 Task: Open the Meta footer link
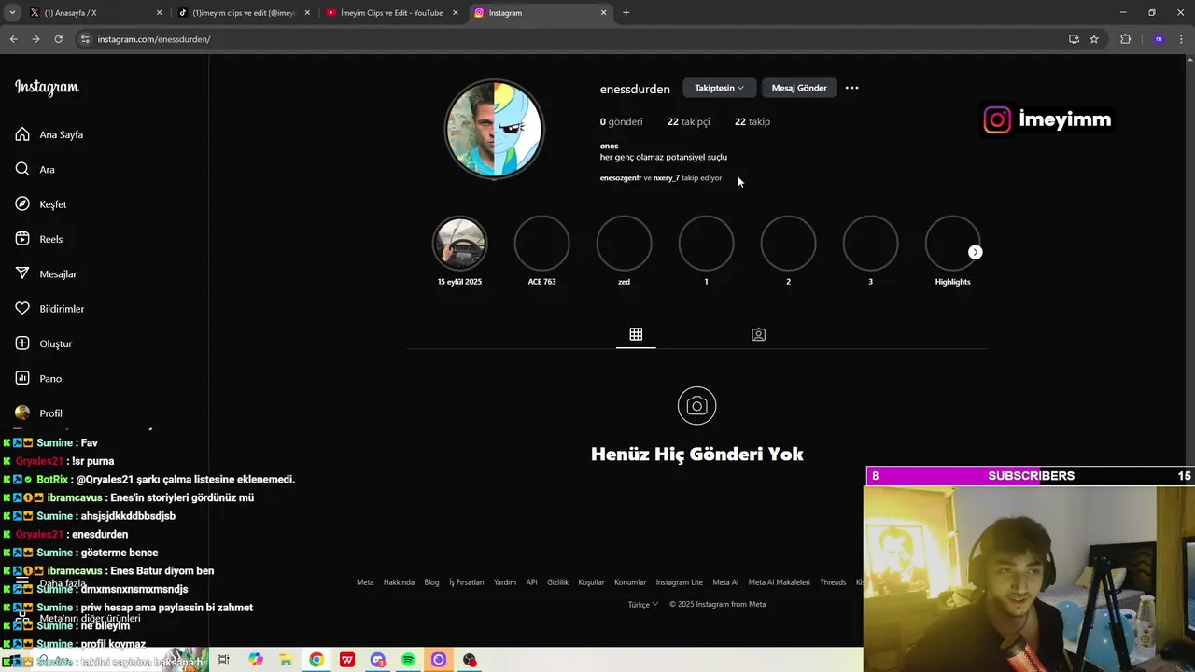365,582
